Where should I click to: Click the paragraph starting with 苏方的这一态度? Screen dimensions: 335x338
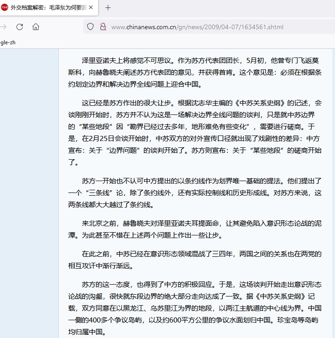coord(195,301)
